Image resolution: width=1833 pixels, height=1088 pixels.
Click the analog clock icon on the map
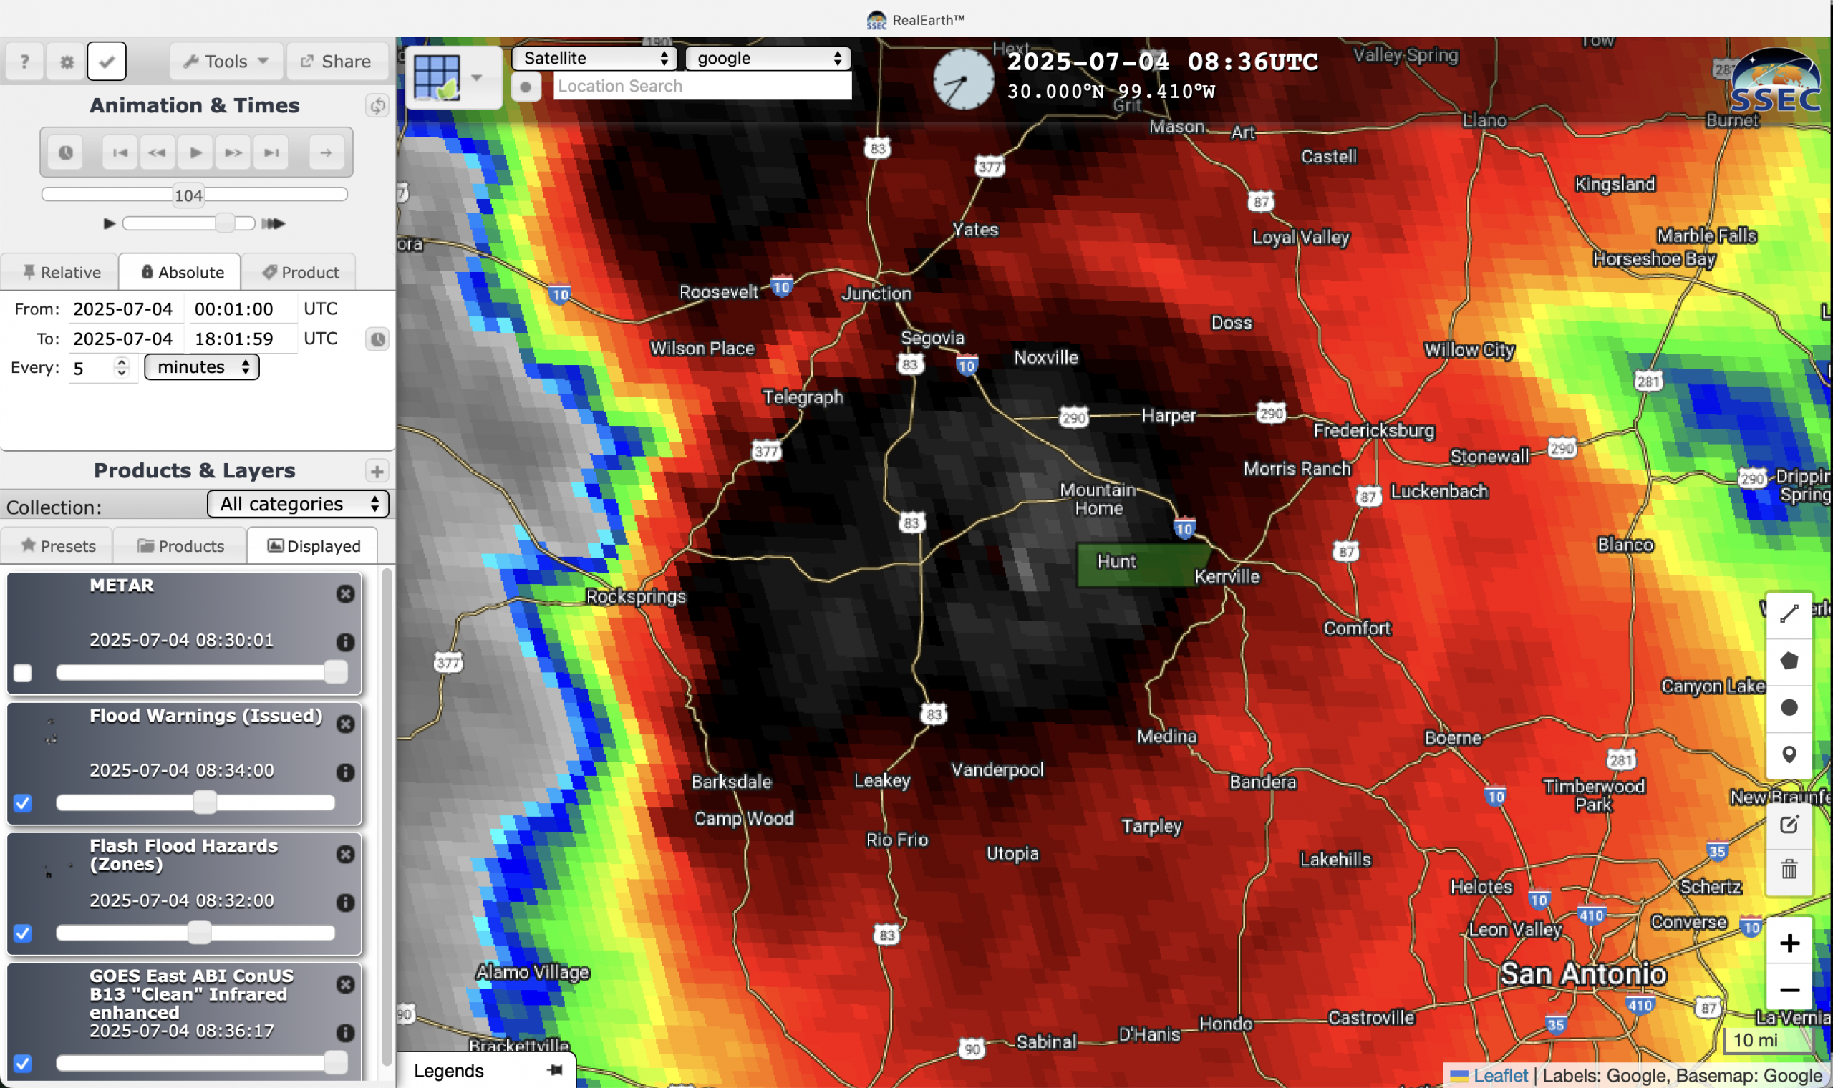963,79
